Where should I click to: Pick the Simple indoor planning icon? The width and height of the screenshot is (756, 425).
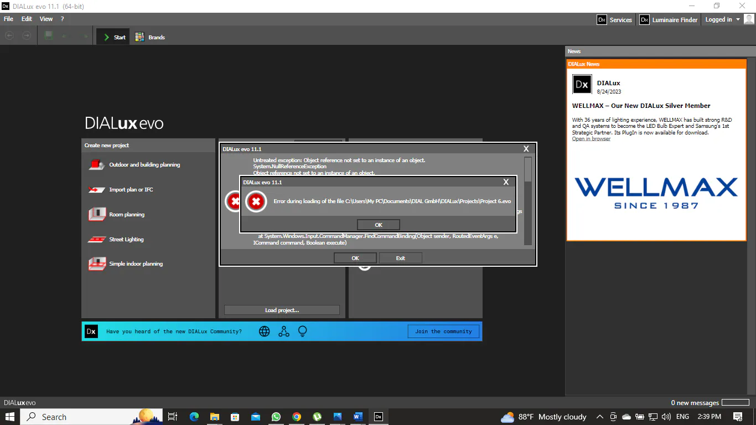(x=97, y=264)
